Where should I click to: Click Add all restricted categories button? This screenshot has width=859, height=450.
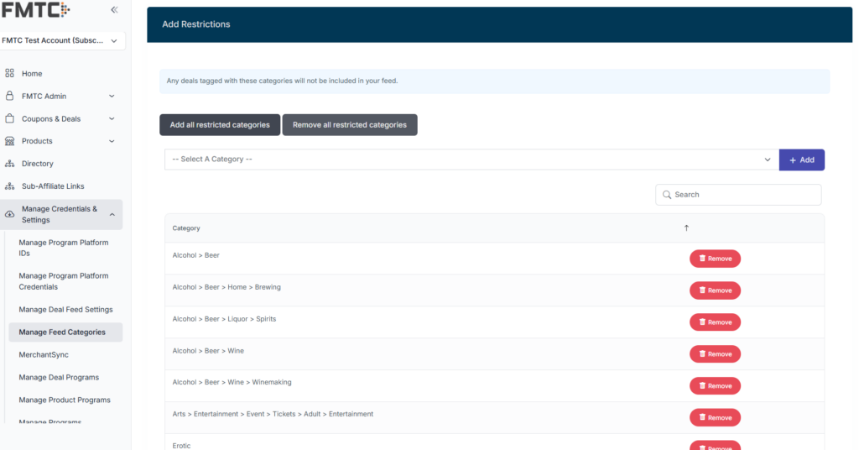pos(220,125)
